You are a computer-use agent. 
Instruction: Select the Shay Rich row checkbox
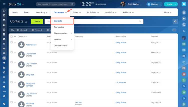[12, 72]
